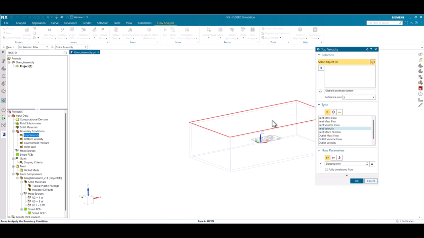Click the function fx dependency icon

coord(372,164)
